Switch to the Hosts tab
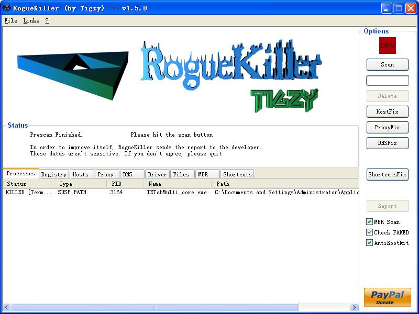419x314 pixels. pos(81,174)
